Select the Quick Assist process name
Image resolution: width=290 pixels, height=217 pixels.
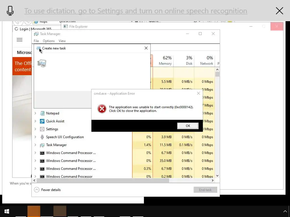(55, 121)
